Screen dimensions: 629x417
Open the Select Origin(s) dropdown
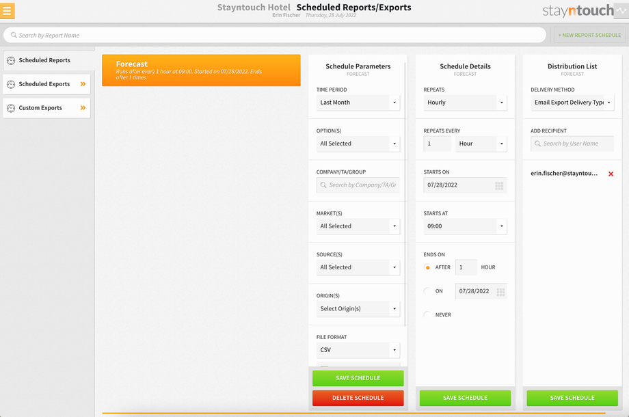[x=358, y=309]
